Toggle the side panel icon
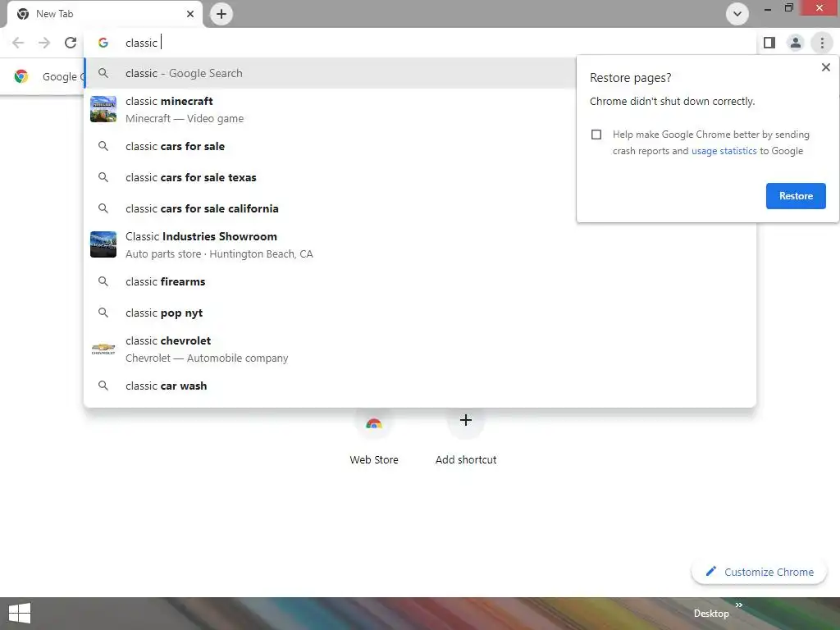 769,43
